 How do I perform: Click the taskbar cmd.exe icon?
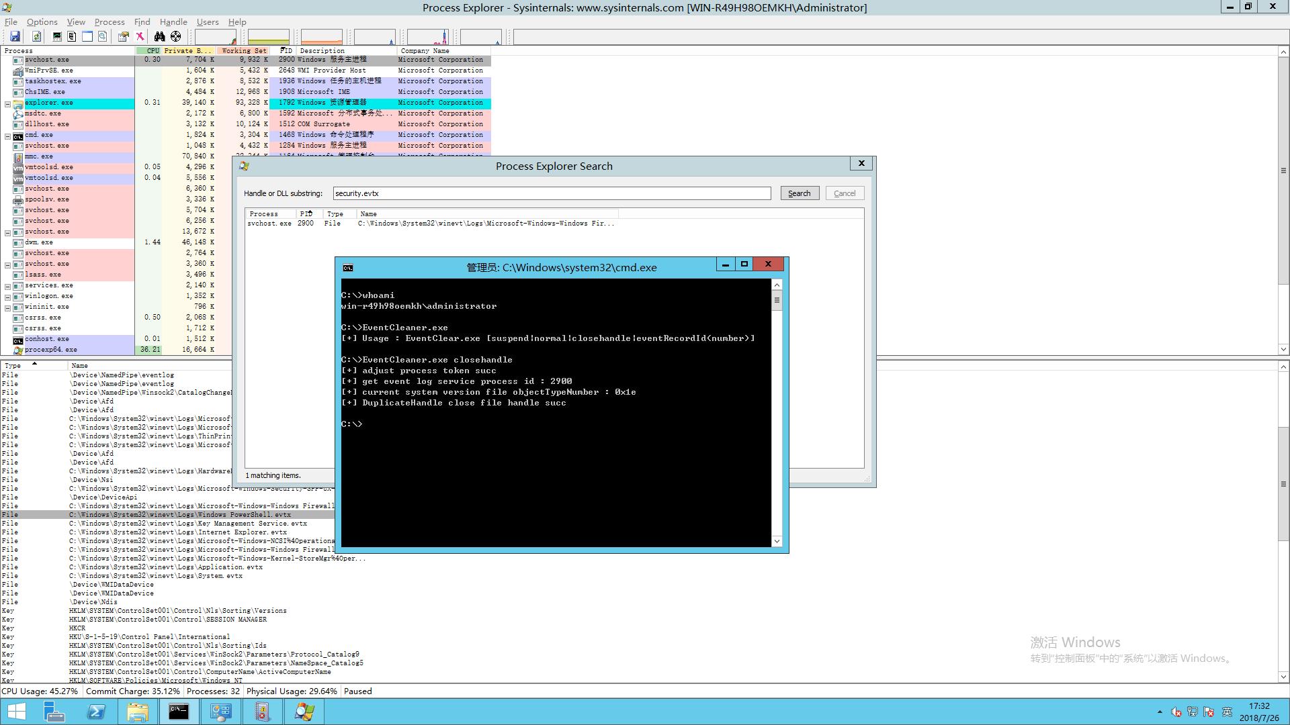pos(178,712)
